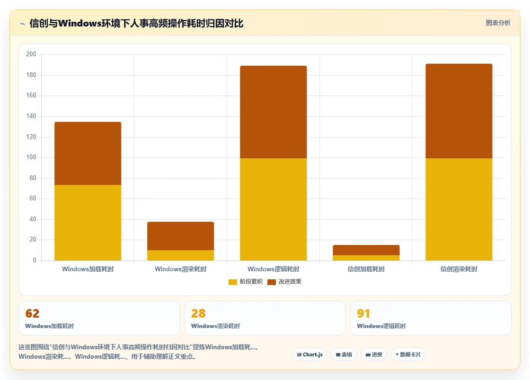
Task: Open the 91 Windows逻辑耗时 data card
Action: point(431,318)
